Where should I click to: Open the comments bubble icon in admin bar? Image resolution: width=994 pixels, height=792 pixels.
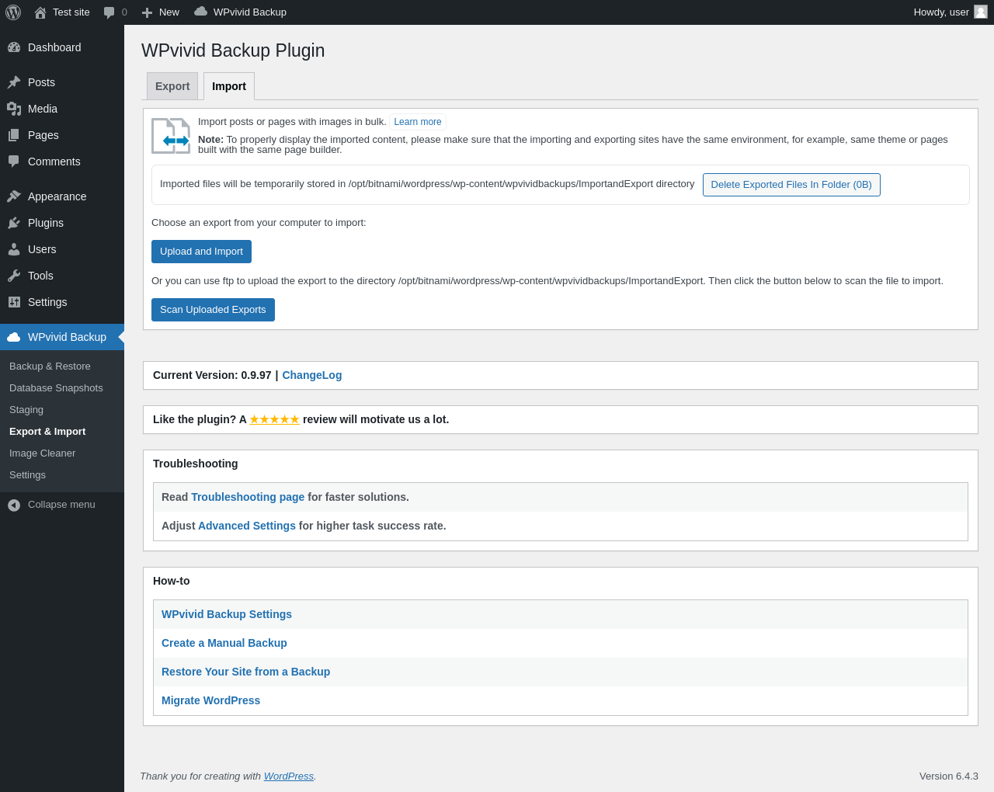click(109, 12)
